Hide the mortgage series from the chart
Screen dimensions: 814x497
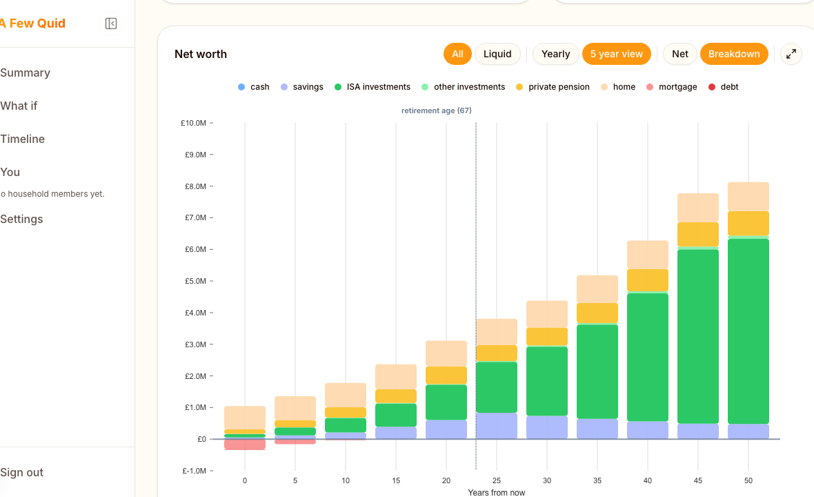671,86
